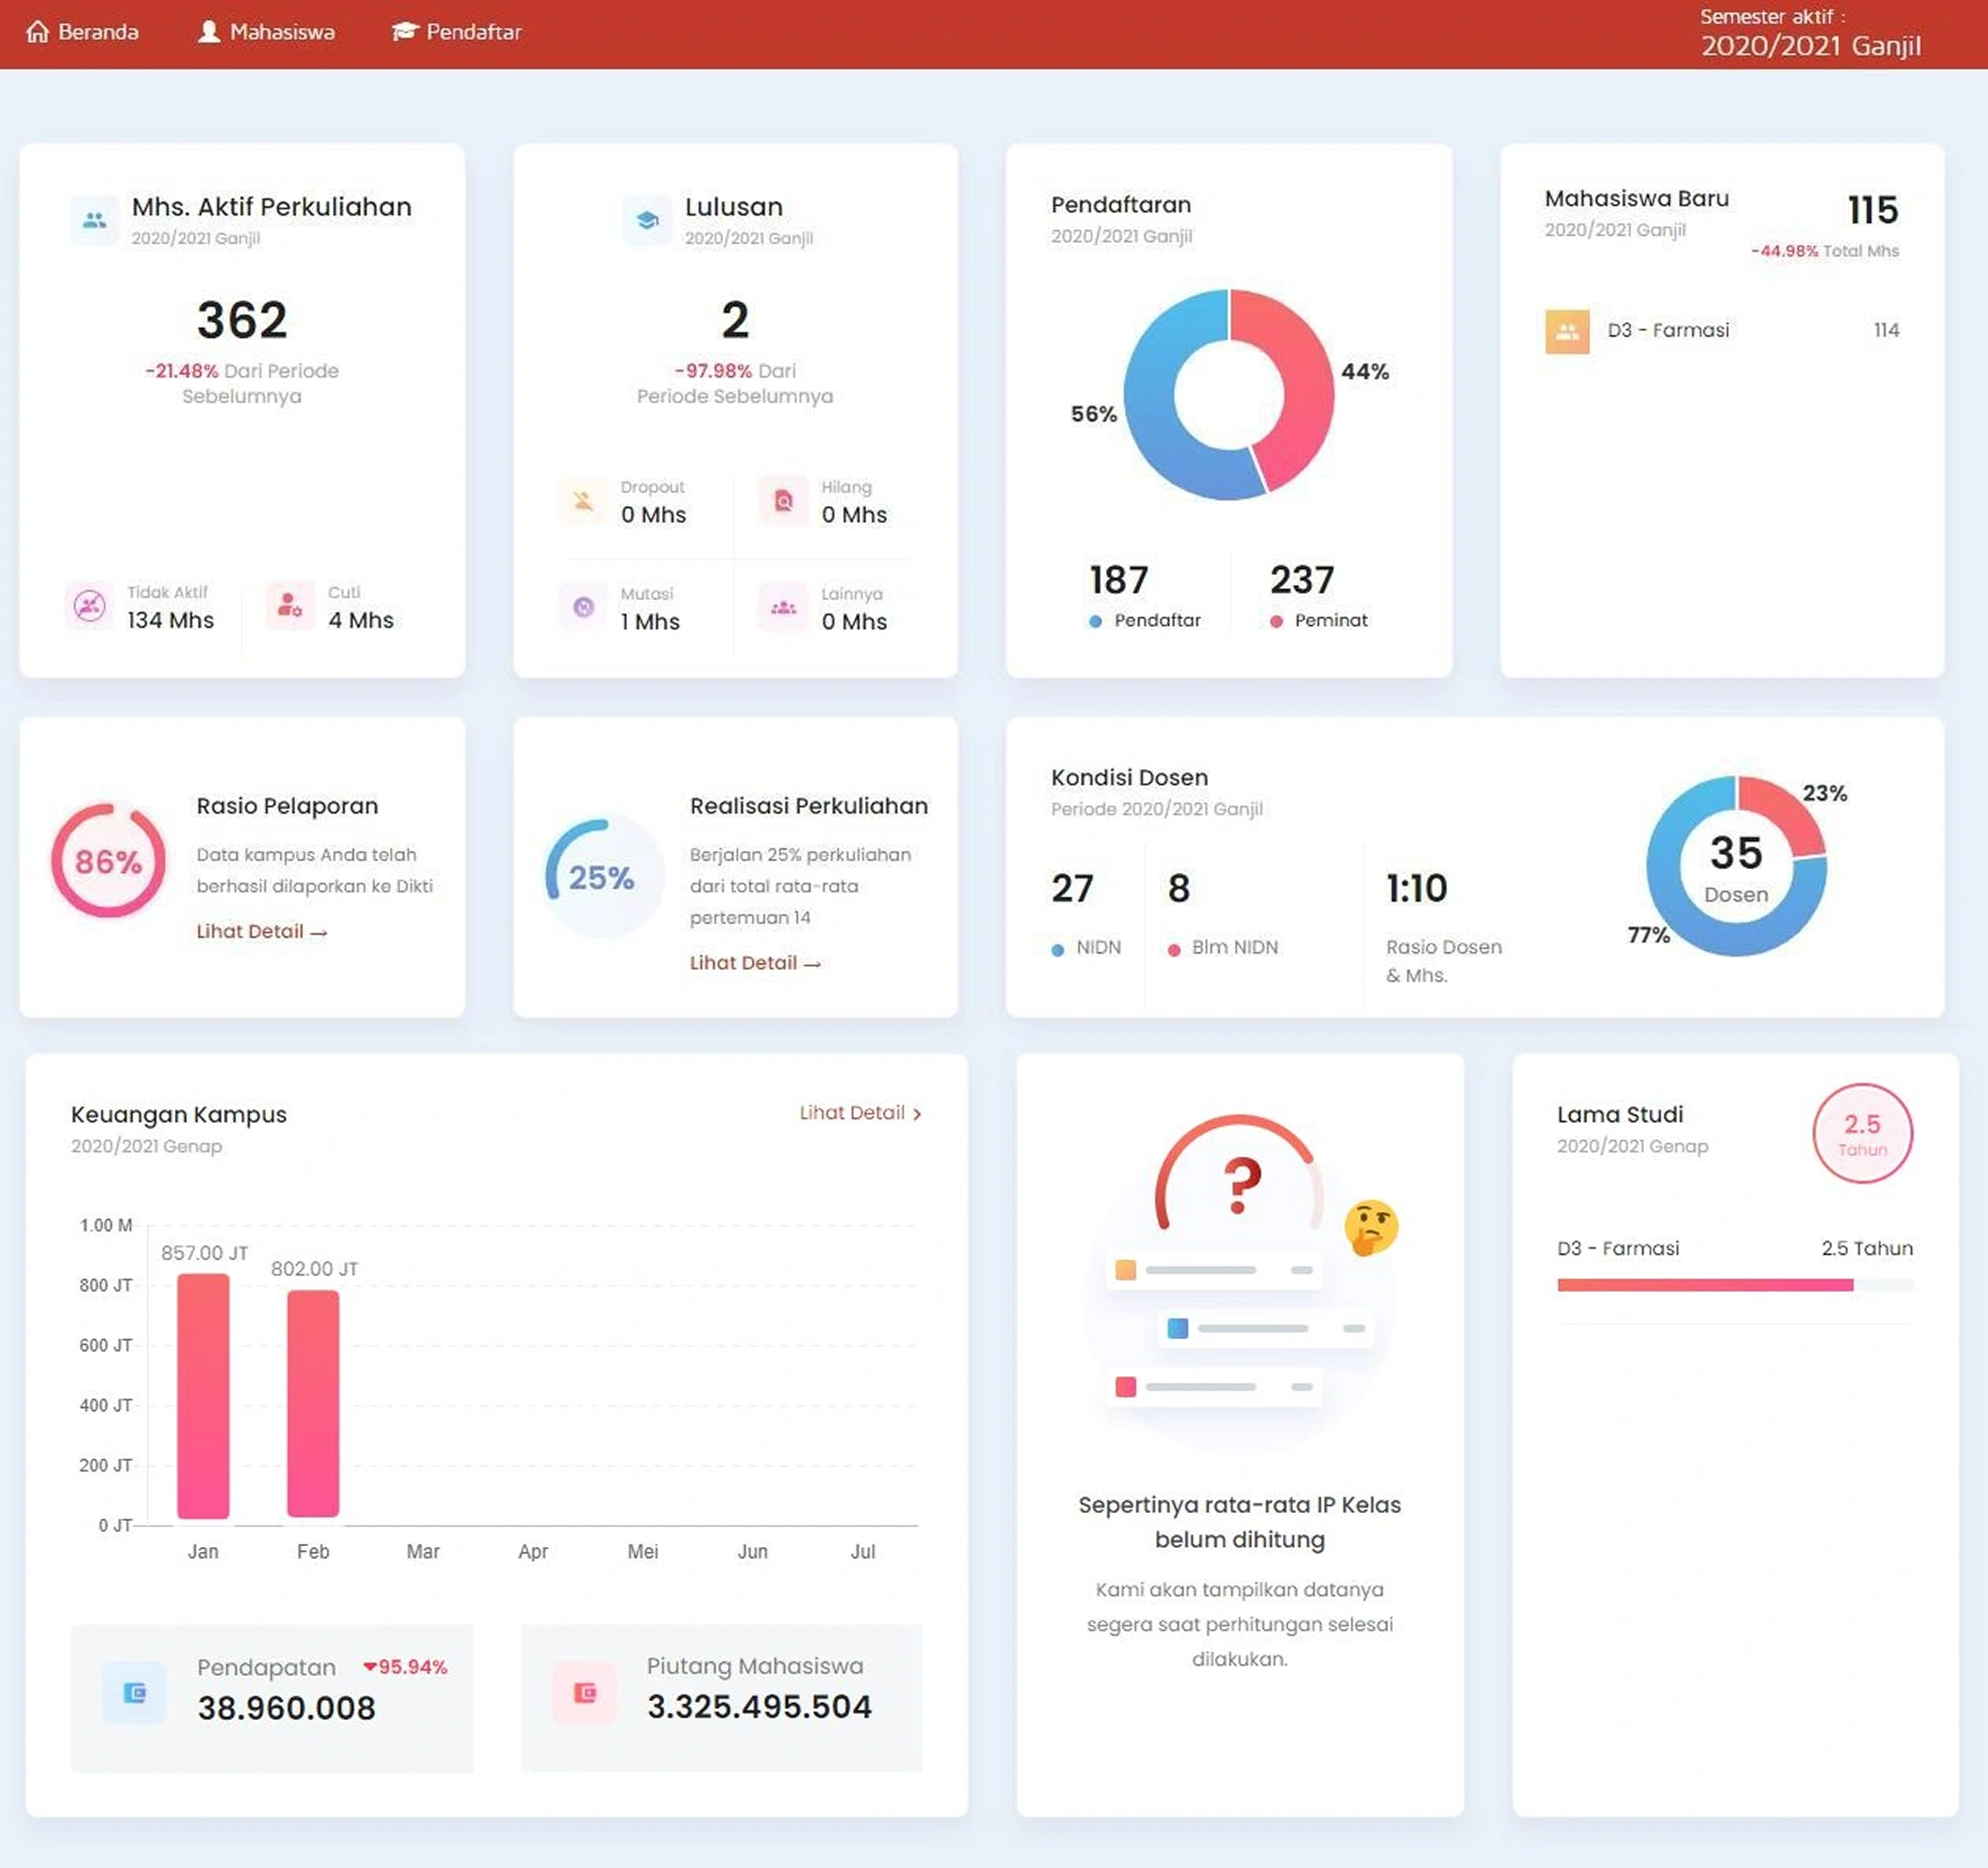This screenshot has width=1988, height=1868.
Task: Click the 86% Rasio Pelaporan progress ring
Action: 108,861
